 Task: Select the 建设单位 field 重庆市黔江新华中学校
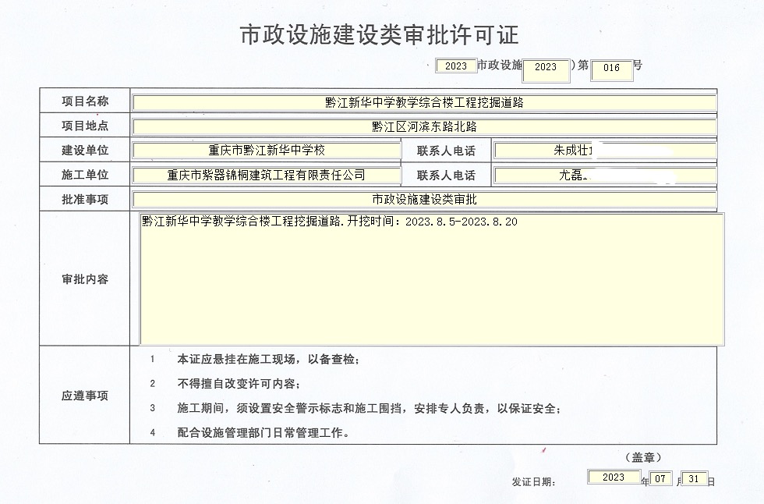pos(267,150)
